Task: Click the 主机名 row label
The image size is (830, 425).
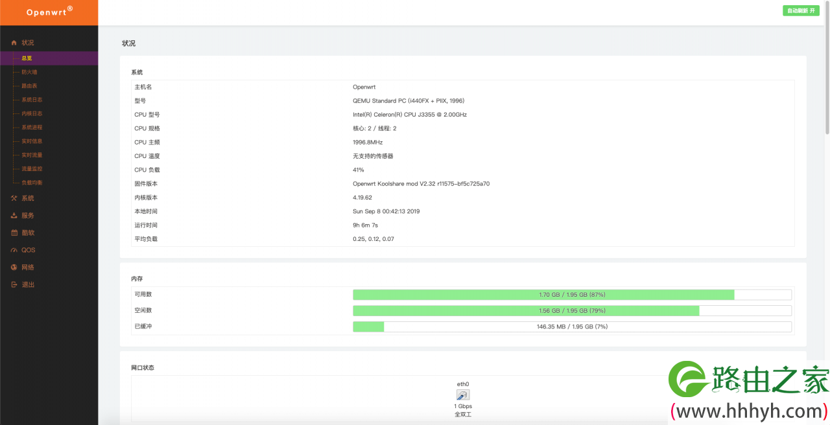Action: [143, 87]
